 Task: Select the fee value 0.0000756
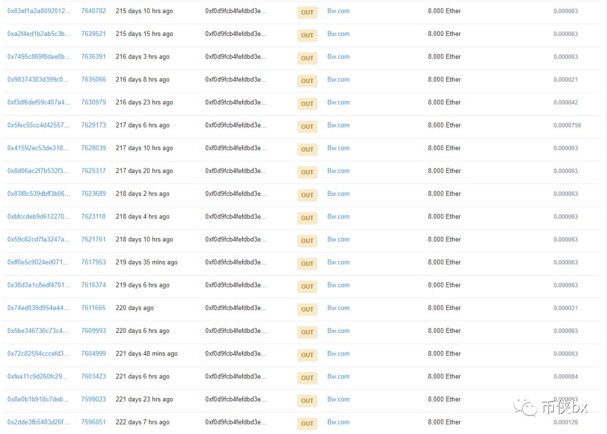567,125
